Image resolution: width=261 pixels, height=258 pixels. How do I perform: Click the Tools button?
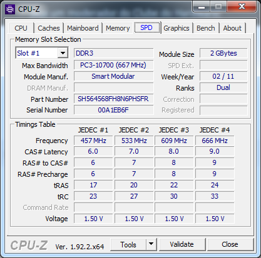(128, 244)
